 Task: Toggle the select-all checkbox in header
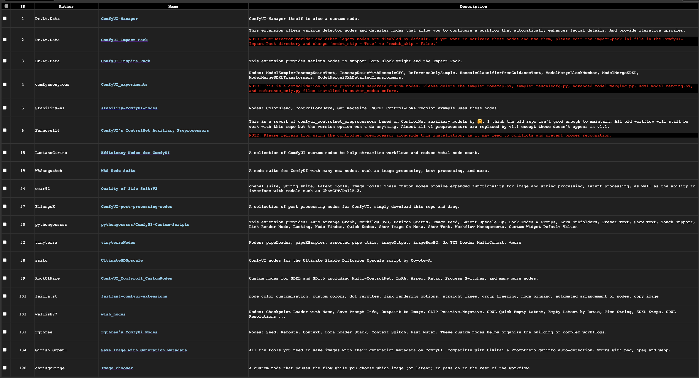point(6,6)
